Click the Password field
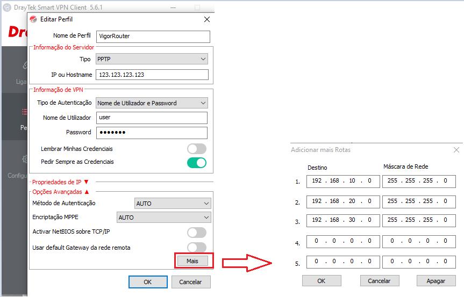Image resolution: width=464 pixels, height=297 pixels. pos(152,133)
